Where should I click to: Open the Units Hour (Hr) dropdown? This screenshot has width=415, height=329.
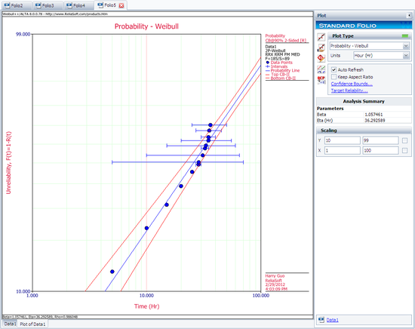point(406,56)
